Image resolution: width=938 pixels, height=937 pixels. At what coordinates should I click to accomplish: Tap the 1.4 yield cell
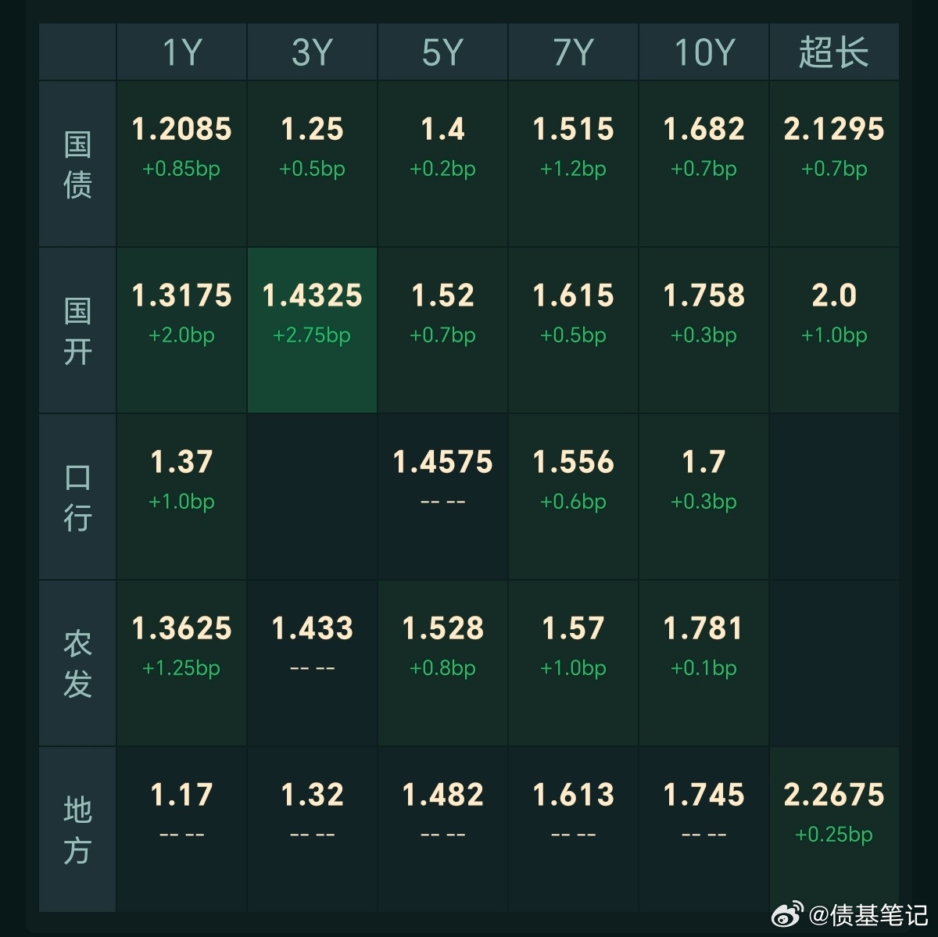pyautogui.click(x=442, y=164)
